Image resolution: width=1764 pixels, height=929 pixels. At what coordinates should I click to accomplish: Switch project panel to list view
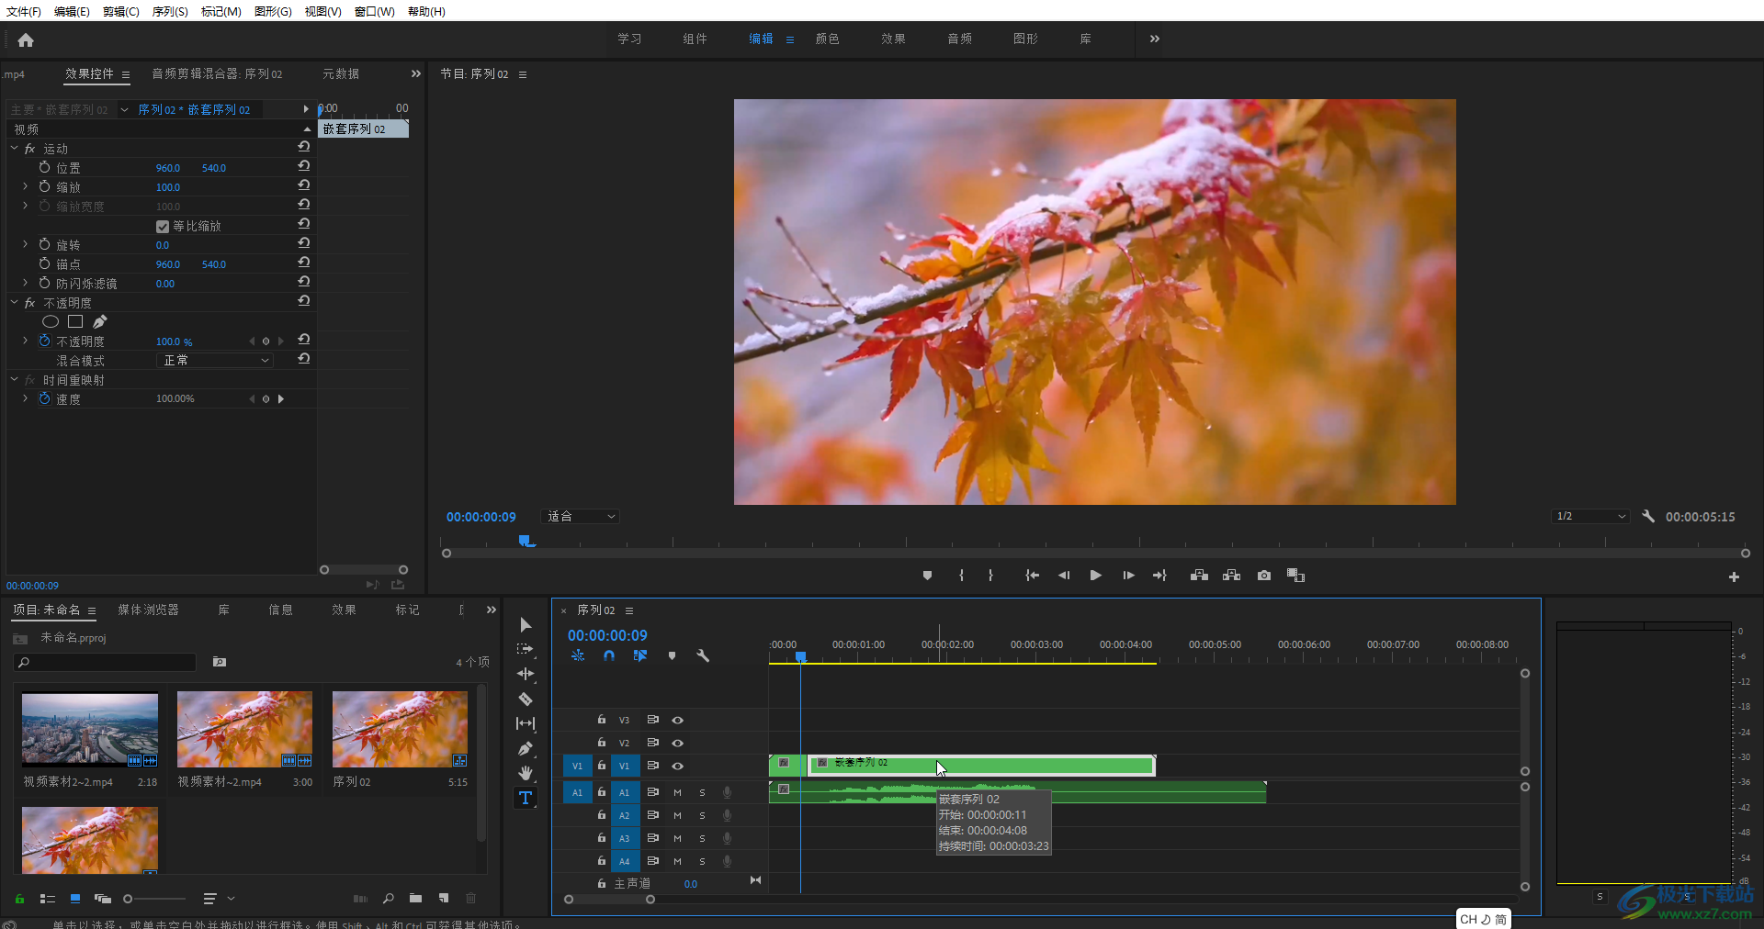[x=48, y=899]
